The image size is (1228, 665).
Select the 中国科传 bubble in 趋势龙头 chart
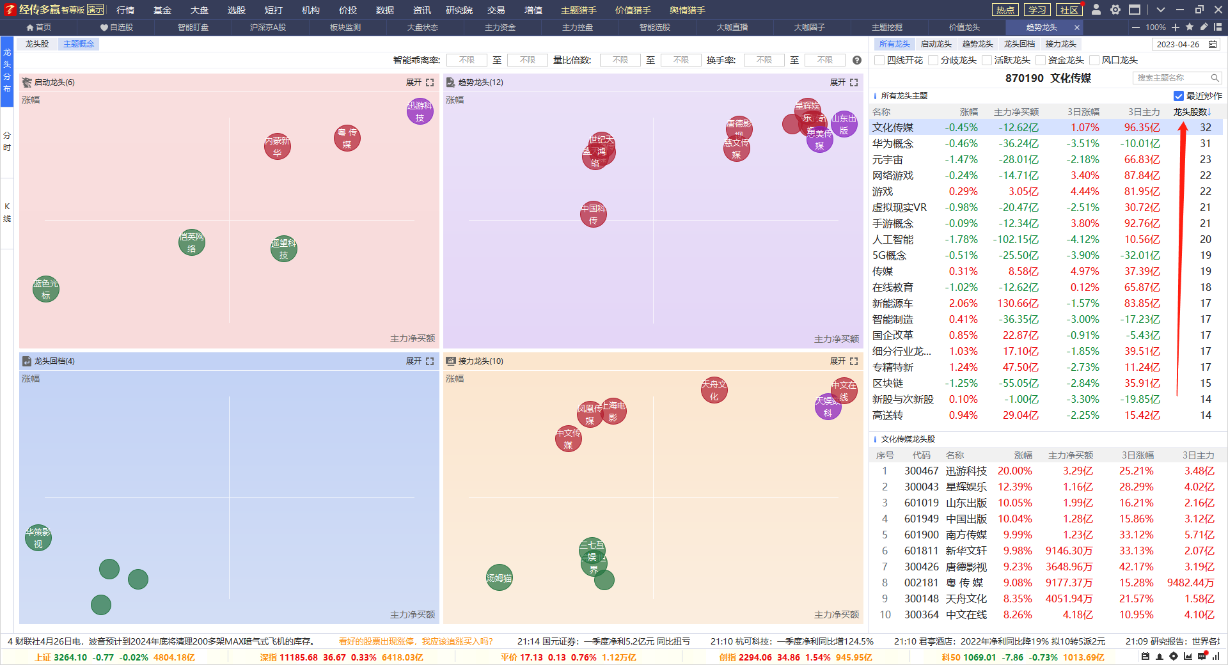[x=594, y=214]
